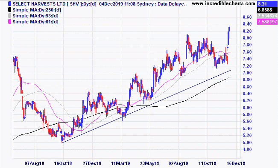Click the 7.588197 moving average value box
The width and height of the screenshot is (278, 168).
click(x=267, y=22)
